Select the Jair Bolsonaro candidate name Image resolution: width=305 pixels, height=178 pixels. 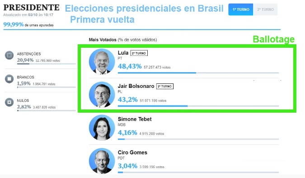point(136,86)
